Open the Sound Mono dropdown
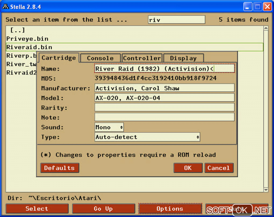This screenshot has height=217, width=274. point(109,127)
